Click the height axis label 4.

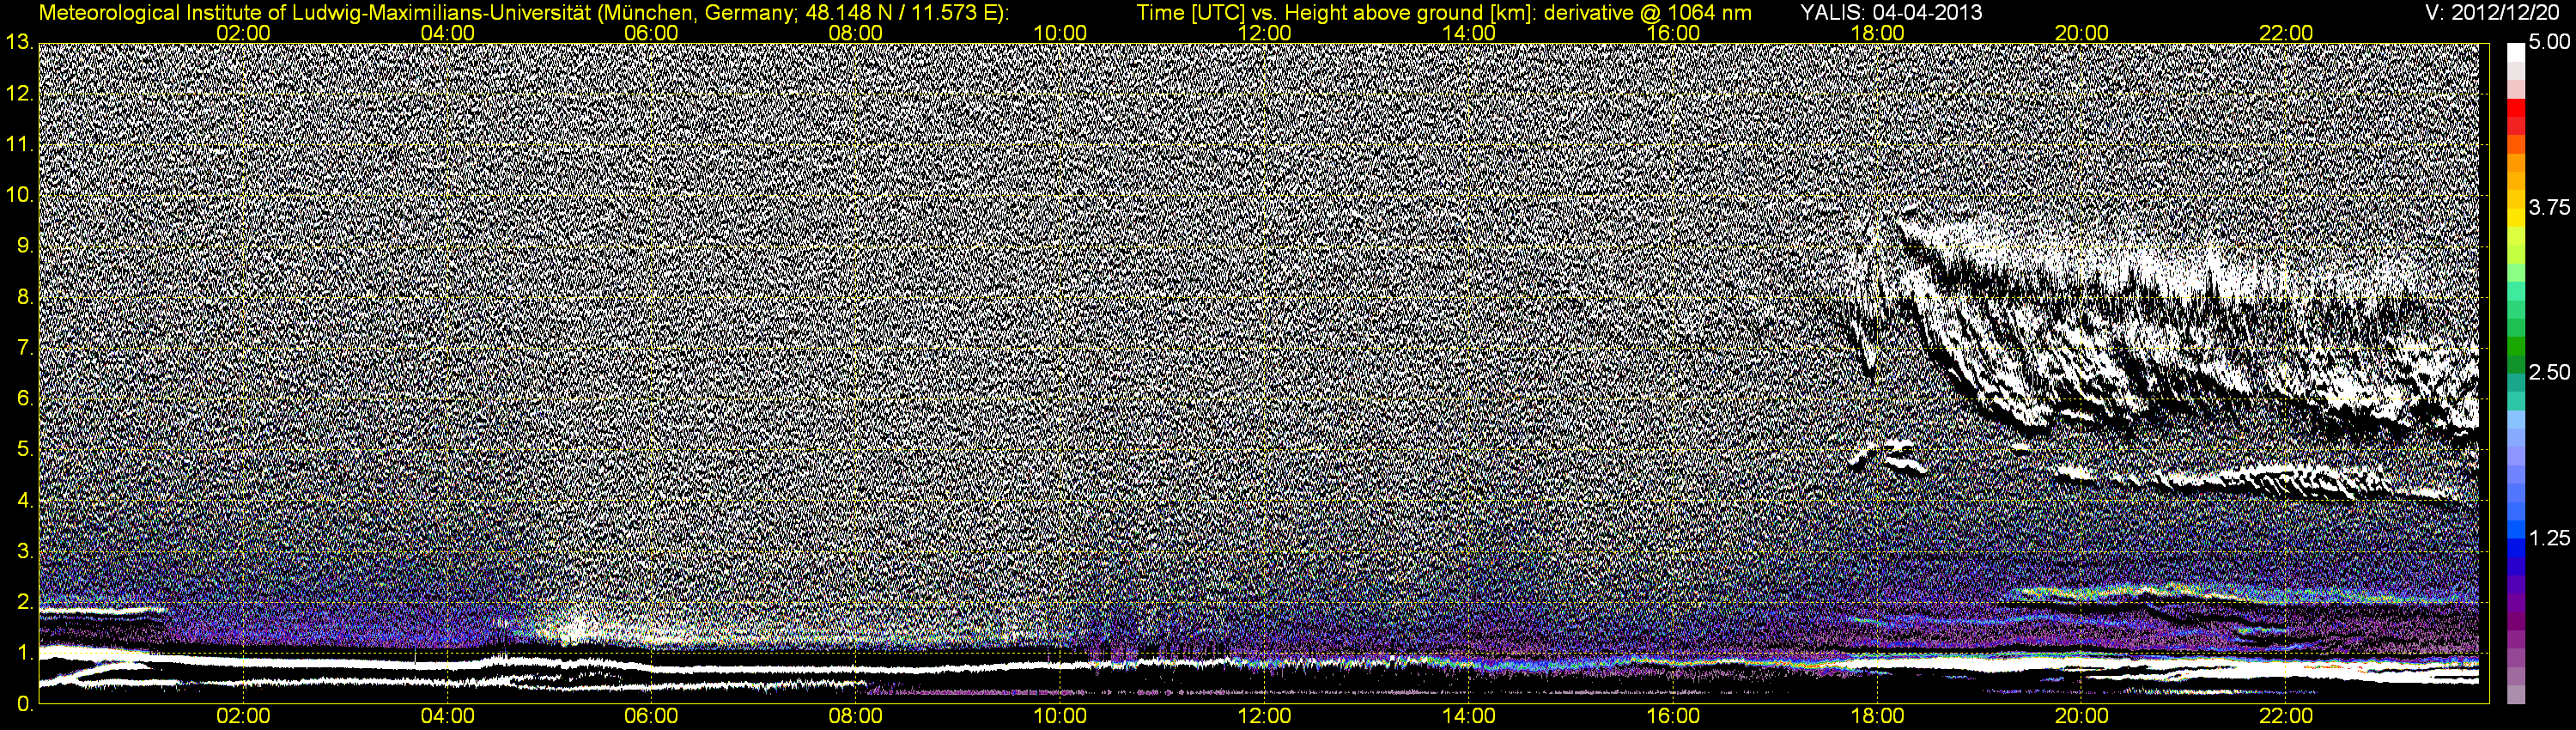click(x=25, y=501)
